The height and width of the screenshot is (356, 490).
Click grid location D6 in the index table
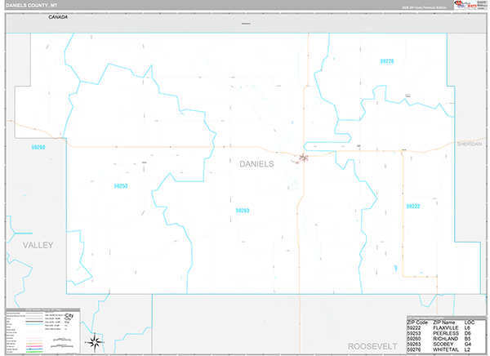pyautogui.click(x=468, y=333)
